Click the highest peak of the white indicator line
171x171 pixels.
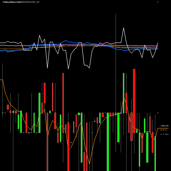(123, 28)
